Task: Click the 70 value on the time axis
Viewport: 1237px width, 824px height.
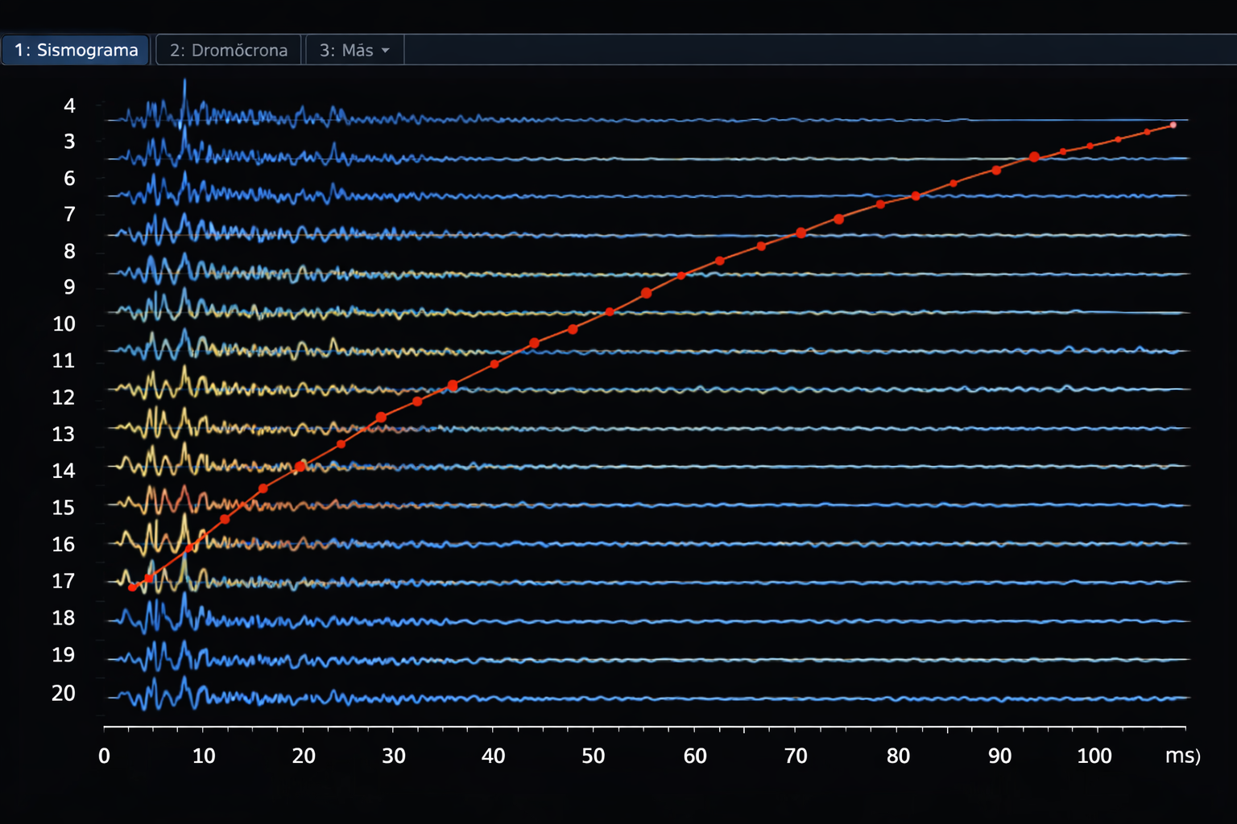Action: [796, 756]
